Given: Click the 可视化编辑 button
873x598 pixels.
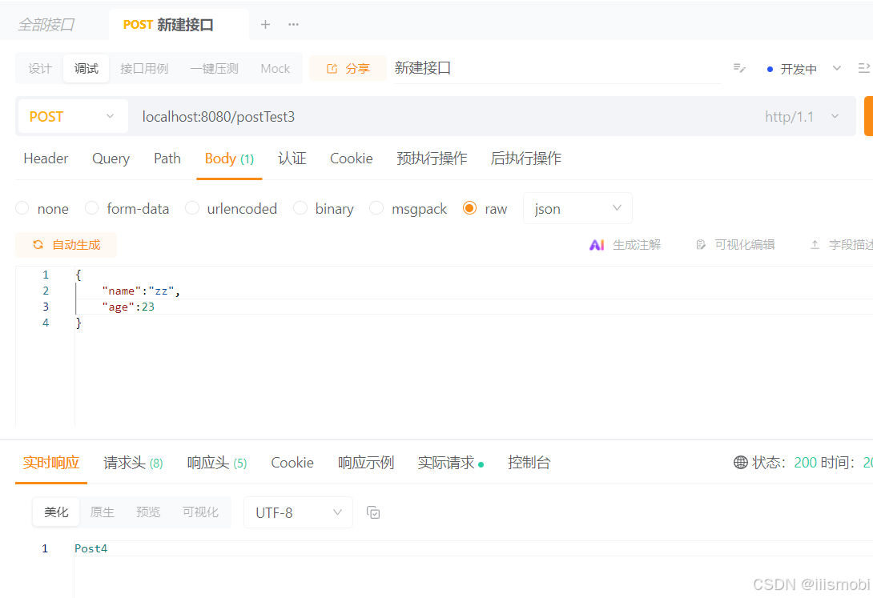Looking at the screenshot, I should click(x=735, y=245).
